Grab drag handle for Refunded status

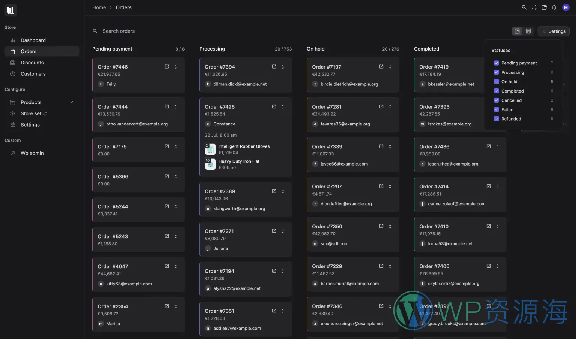tap(552, 119)
